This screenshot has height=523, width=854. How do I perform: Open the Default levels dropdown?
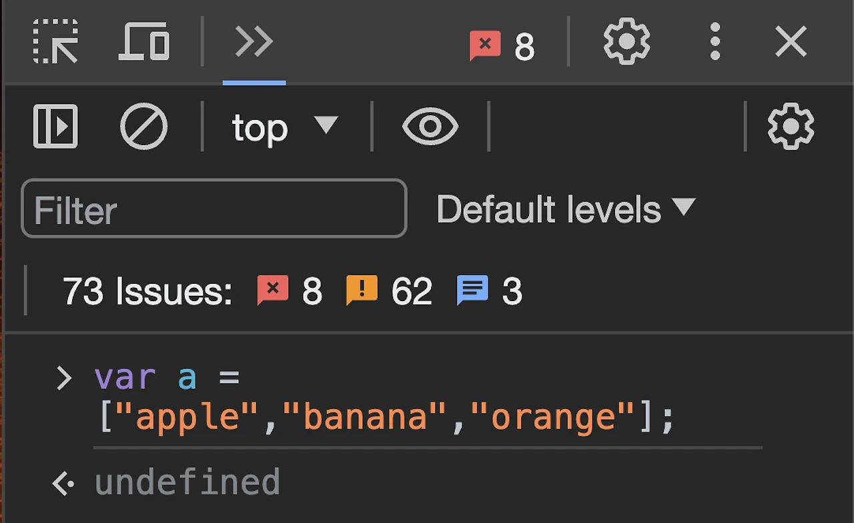point(565,209)
